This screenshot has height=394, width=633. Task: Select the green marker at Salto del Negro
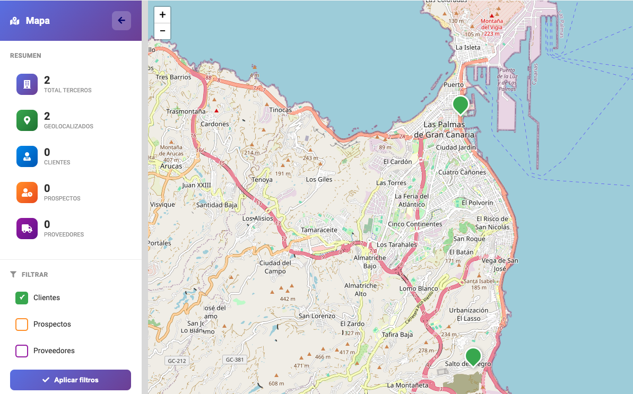[x=473, y=356]
